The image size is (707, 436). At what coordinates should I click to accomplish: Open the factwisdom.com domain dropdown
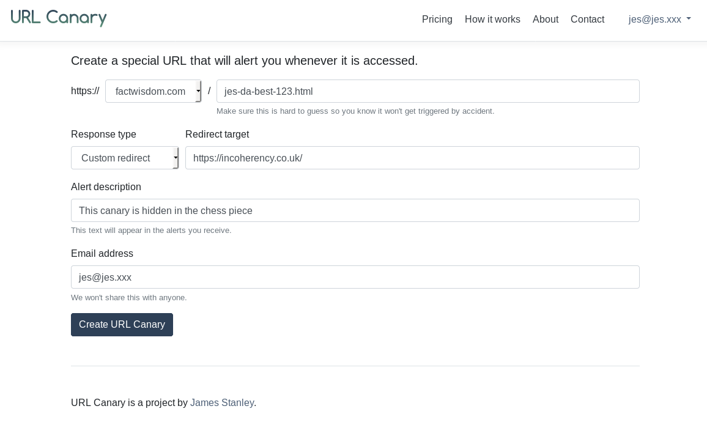(x=153, y=91)
